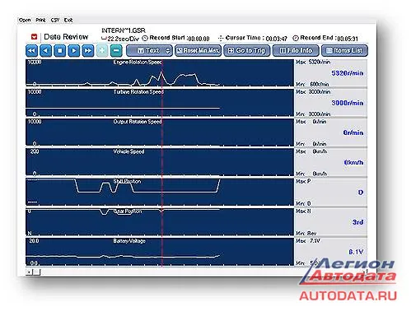Rewind playback to start
Image resolution: width=411 pixels, height=311 pixels.
[31, 51]
